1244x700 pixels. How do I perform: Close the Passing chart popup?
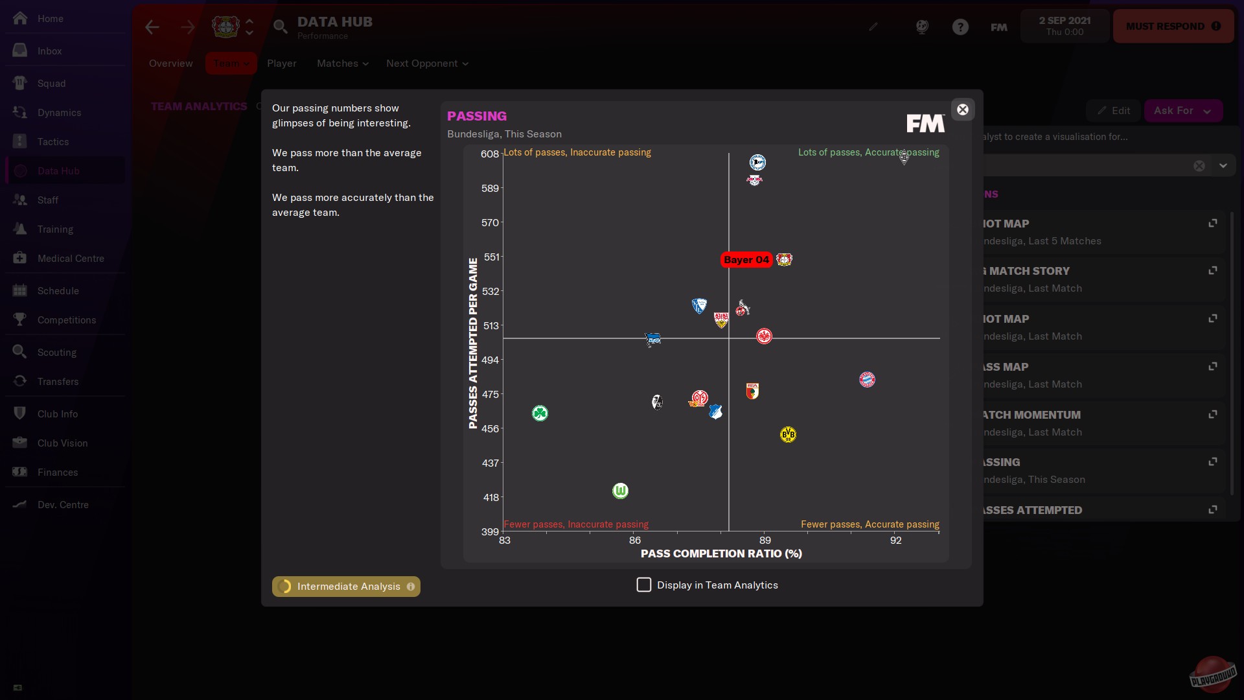pyautogui.click(x=962, y=110)
